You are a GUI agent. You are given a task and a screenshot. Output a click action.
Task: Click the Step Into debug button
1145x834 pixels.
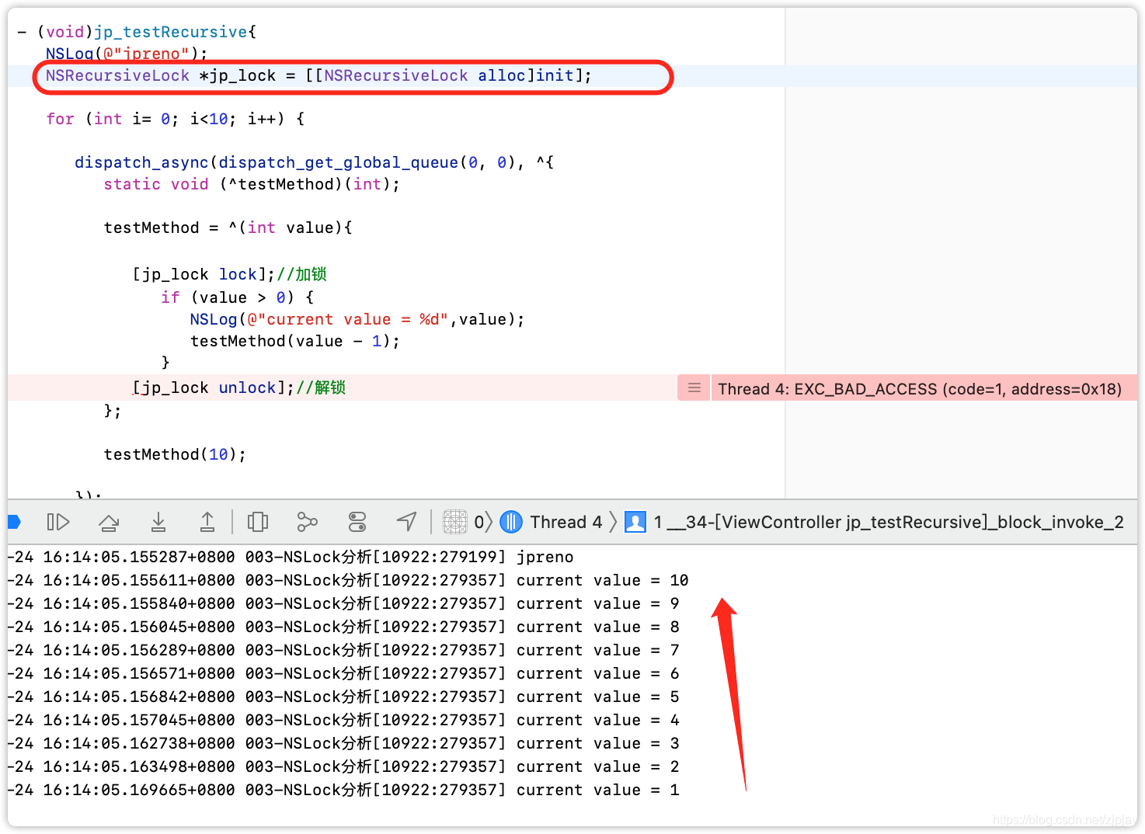(158, 522)
